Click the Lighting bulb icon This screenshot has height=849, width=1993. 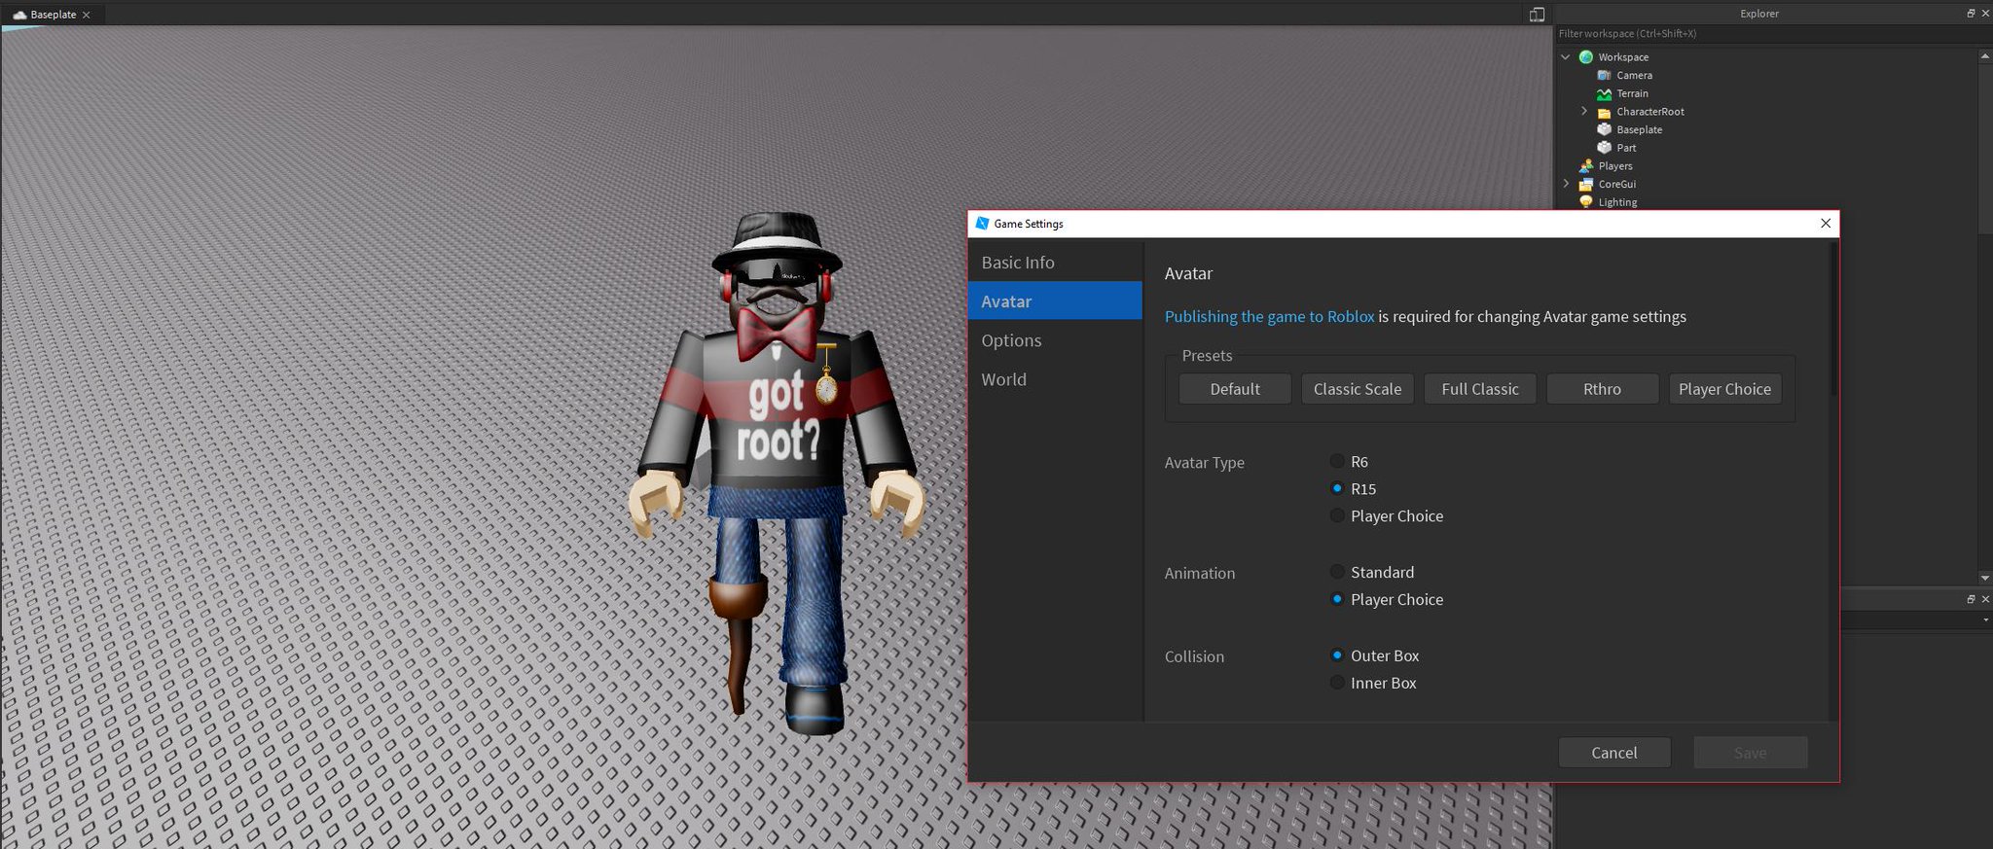pyautogui.click(x=1586, y=202)
